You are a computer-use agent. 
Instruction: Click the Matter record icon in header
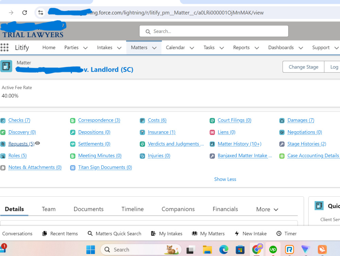tap(6, 66)
